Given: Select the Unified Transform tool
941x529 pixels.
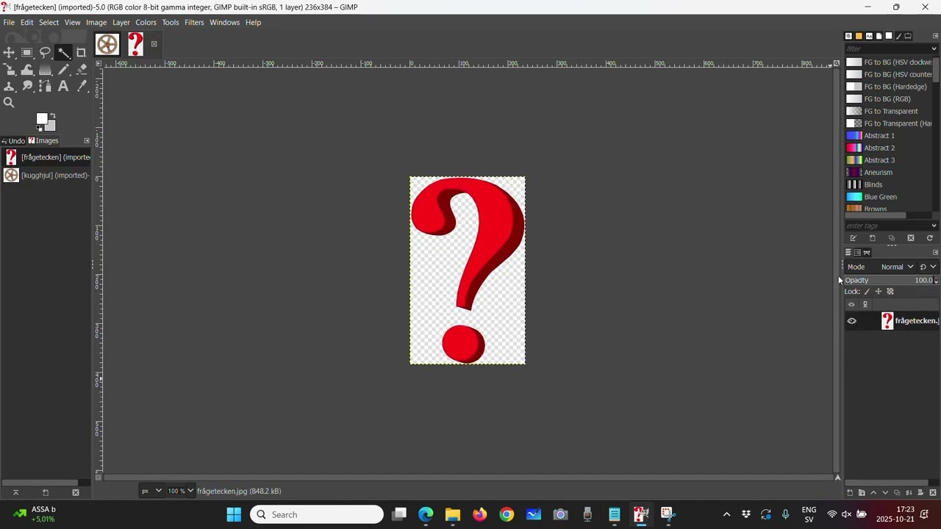Looking at the screenshot, I should (x=9, y=70).
